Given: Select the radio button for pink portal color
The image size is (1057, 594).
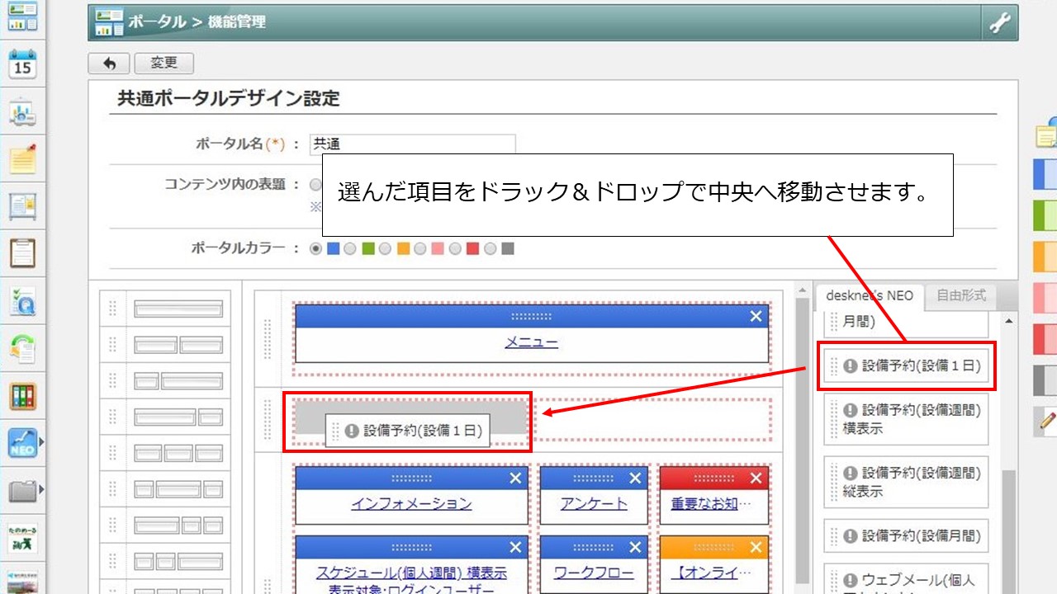Looking at the screenshot, I should click(x=419, y=248).
